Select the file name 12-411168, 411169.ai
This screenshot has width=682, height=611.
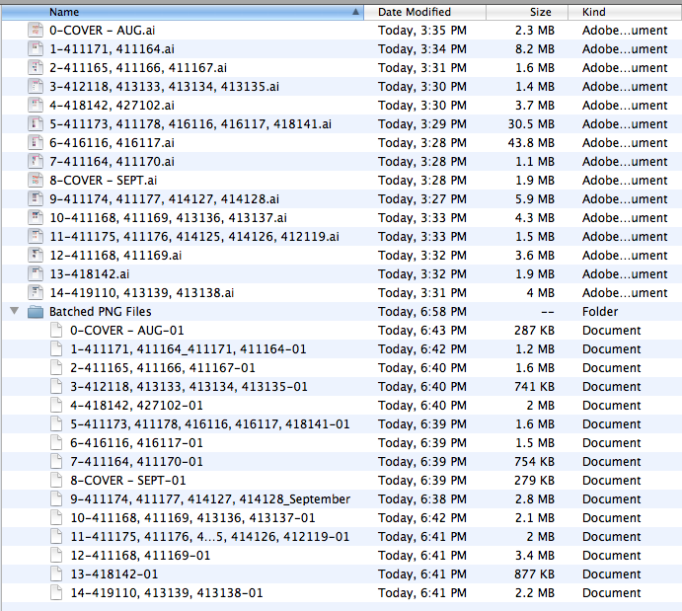click(115, 255)
